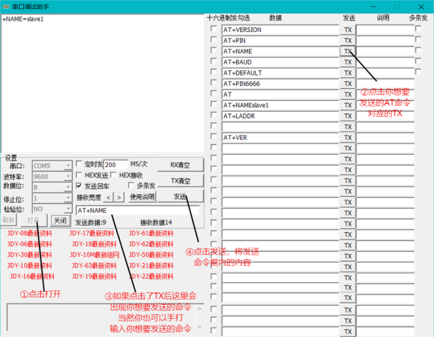Decrease receive width with < button

109,198
